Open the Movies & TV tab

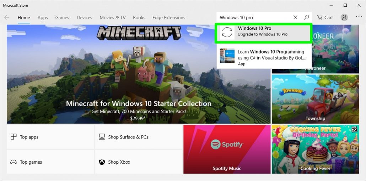point(113,17)
